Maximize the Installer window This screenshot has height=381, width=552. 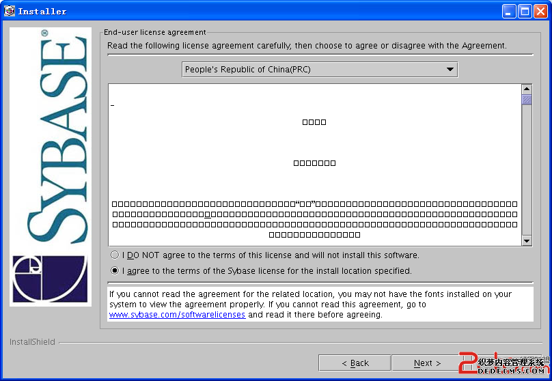(525, 11)
